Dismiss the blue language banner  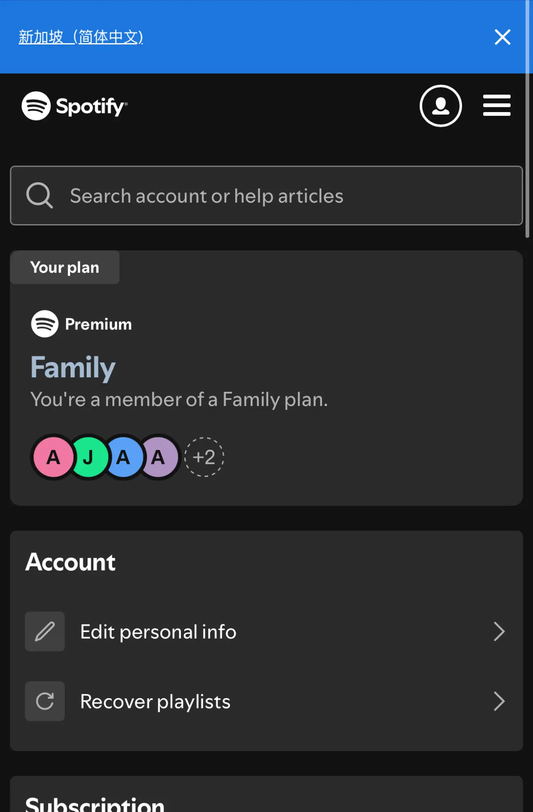tap(503, 37)
